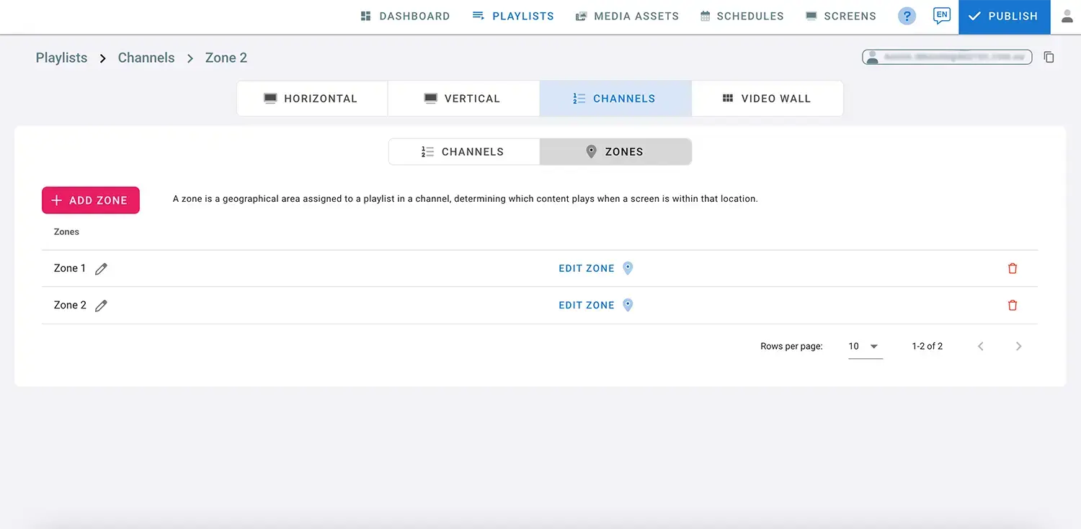Navigate to Channels in the breadcrumb

point(146,58)
